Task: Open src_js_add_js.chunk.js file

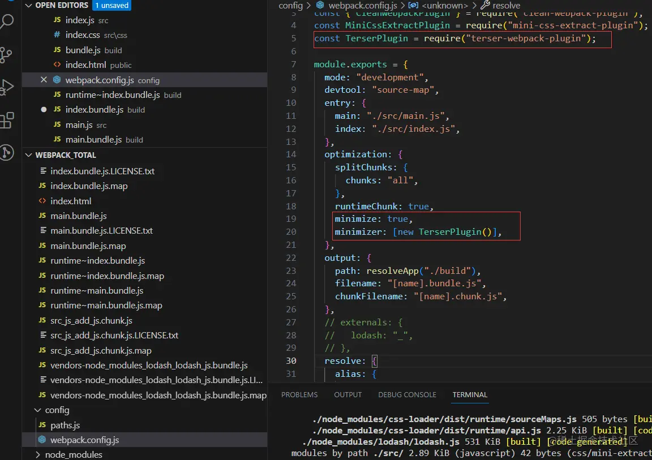Action: pos(145,320)
